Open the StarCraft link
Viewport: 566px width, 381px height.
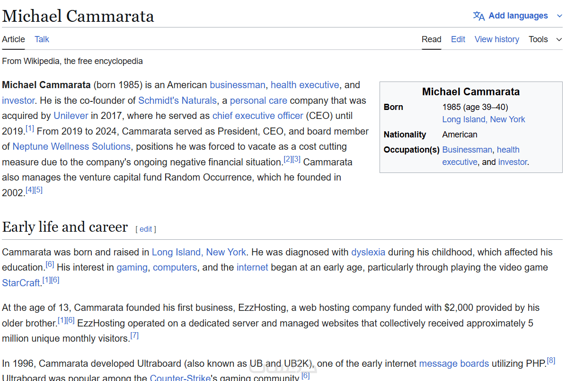20,283
